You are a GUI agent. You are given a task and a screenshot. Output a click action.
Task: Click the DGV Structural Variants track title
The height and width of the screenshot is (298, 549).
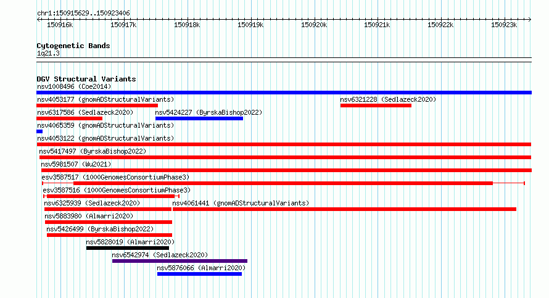click(86, 79)
